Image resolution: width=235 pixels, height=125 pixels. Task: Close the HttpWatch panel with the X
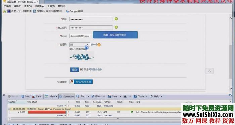point(4,95)
